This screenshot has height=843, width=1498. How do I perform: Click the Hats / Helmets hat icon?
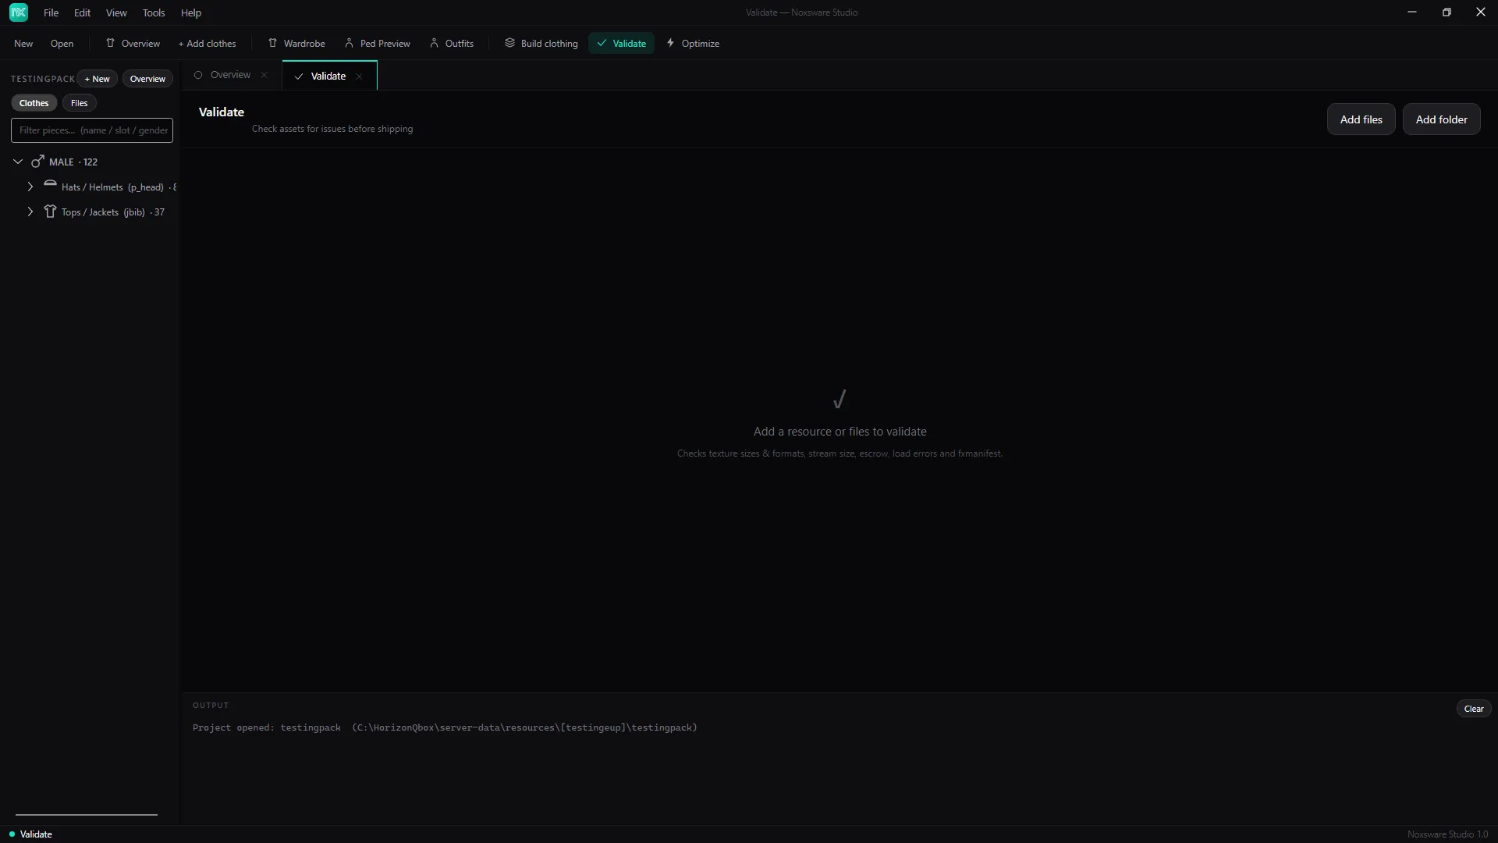point(50,184)
